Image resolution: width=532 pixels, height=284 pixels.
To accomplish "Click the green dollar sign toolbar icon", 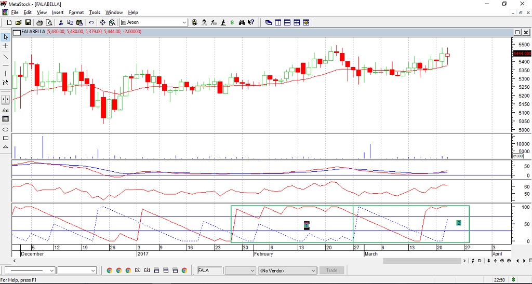I will point(232,22).
